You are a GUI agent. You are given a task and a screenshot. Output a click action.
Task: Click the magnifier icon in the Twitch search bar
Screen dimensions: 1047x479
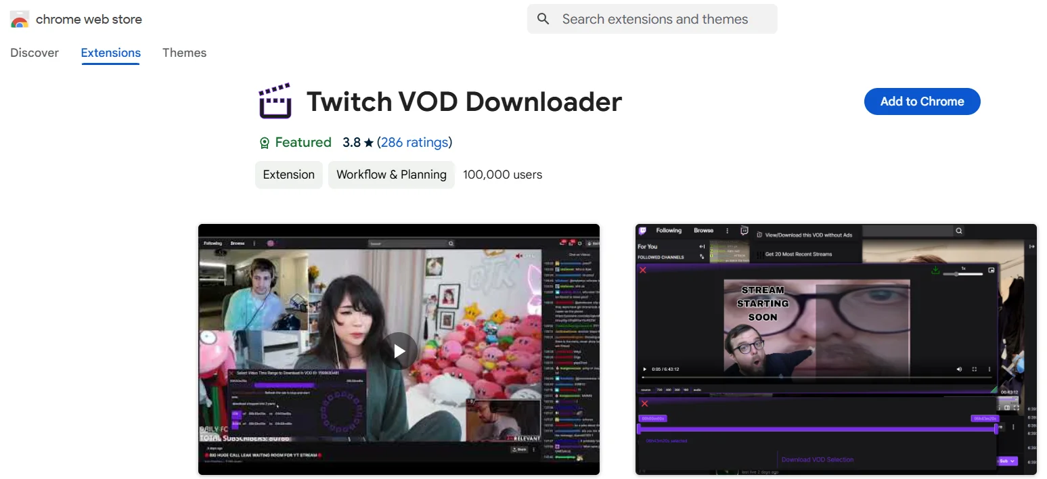[958, 231]
